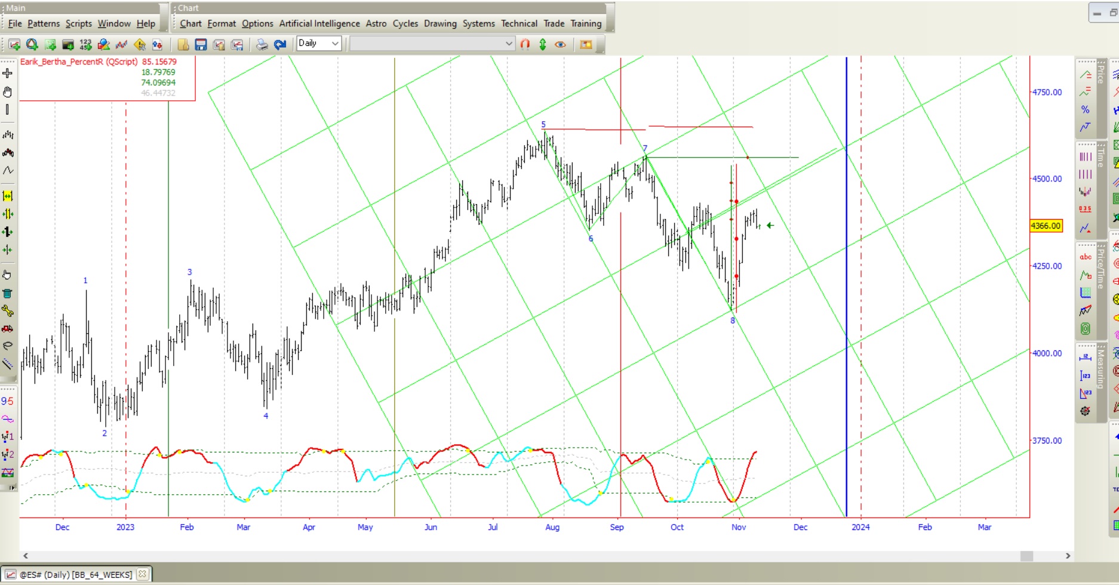Select the crosshair cursor tool

8,73
